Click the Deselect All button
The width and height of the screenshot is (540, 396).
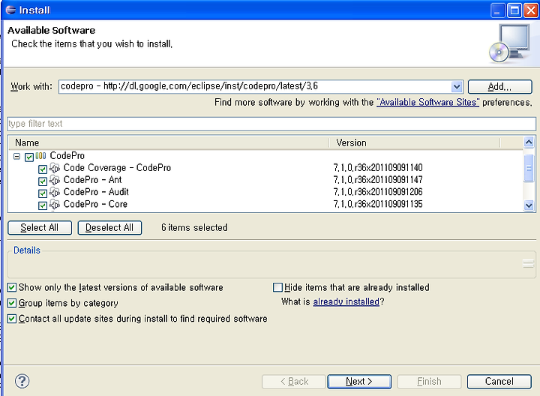point(109,227)
